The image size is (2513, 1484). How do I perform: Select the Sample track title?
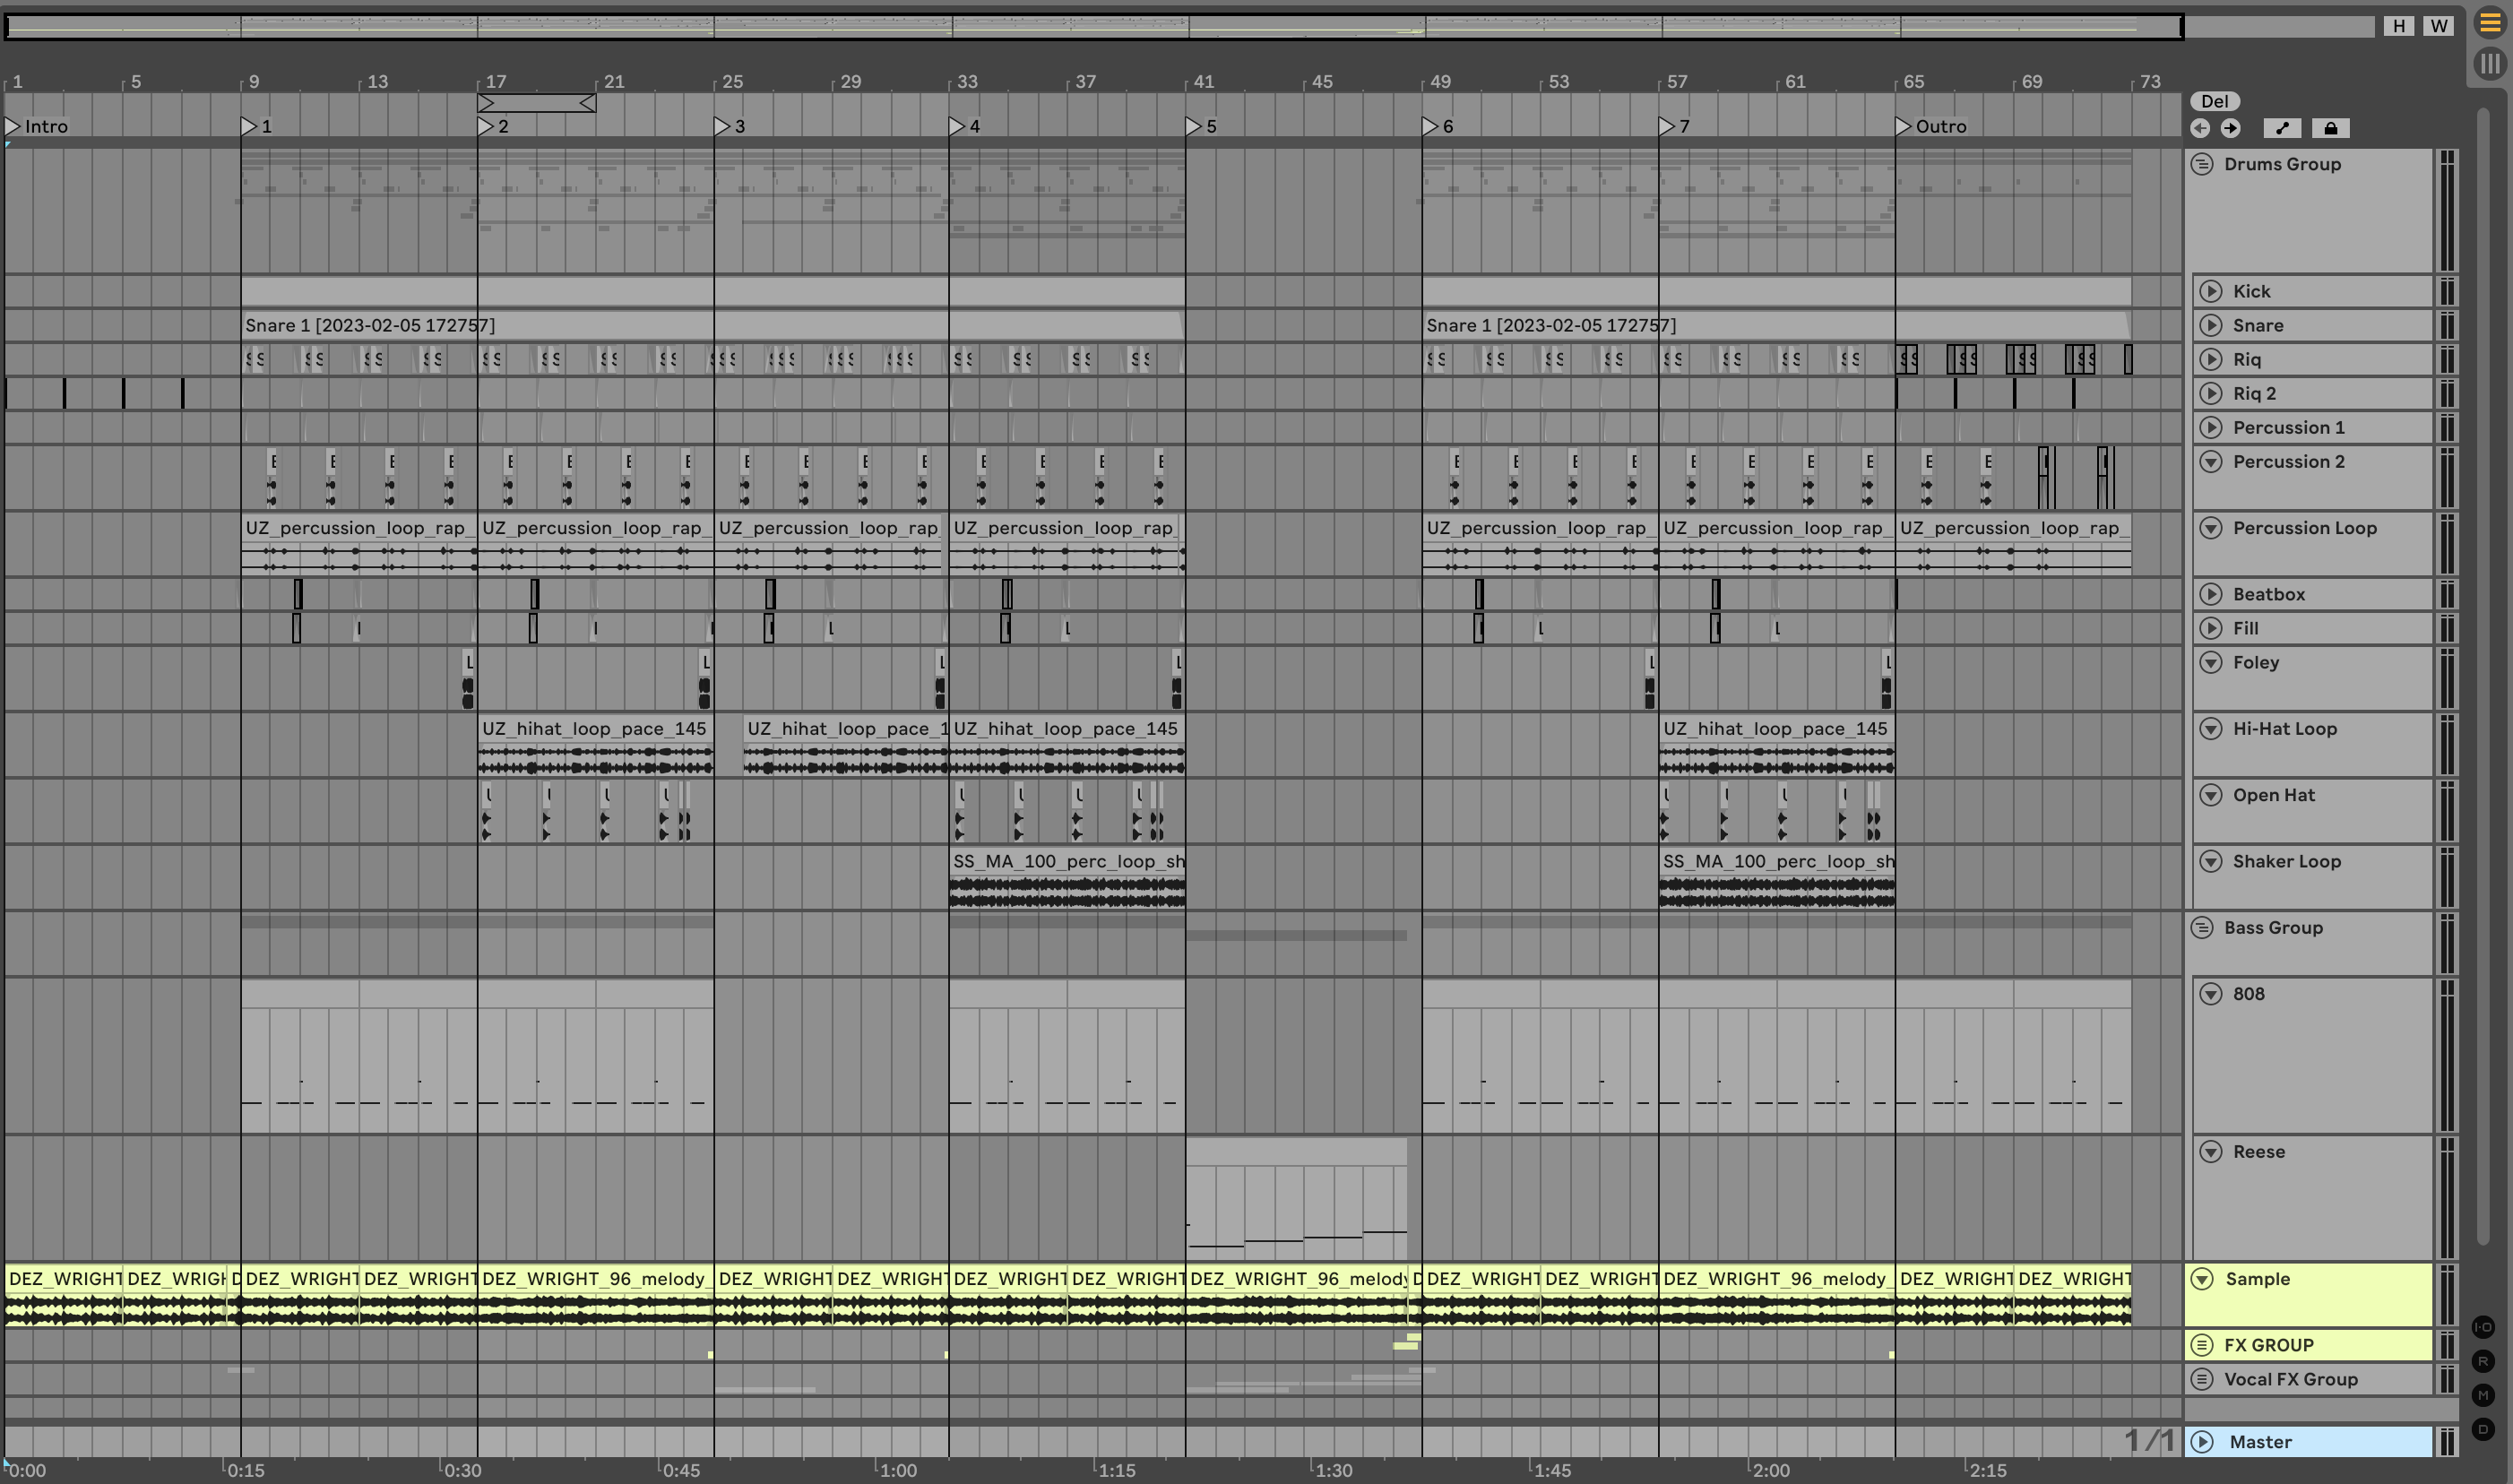click(x=2257, y=1279)
